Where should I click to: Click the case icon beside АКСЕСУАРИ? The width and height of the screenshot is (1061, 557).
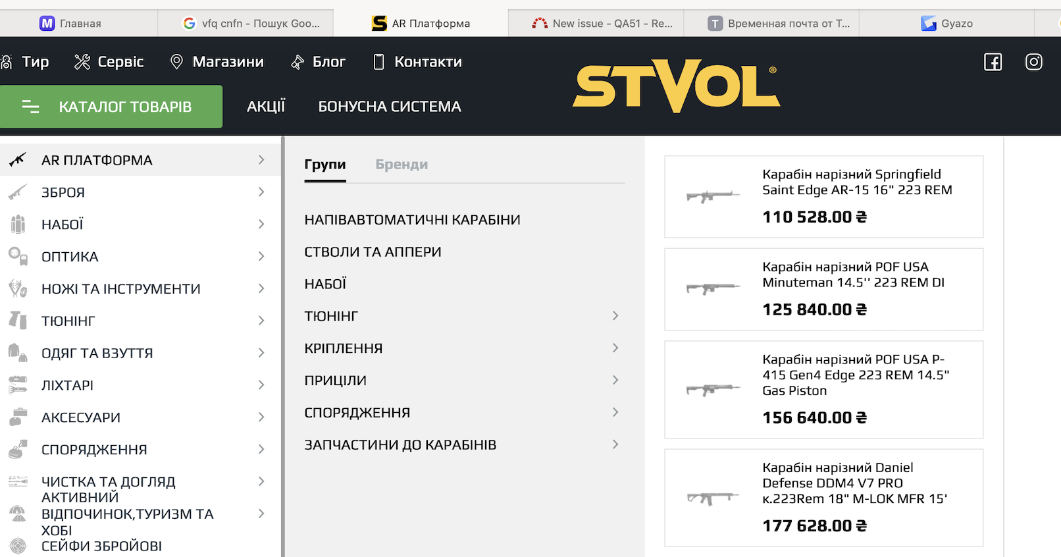[18, 417]
